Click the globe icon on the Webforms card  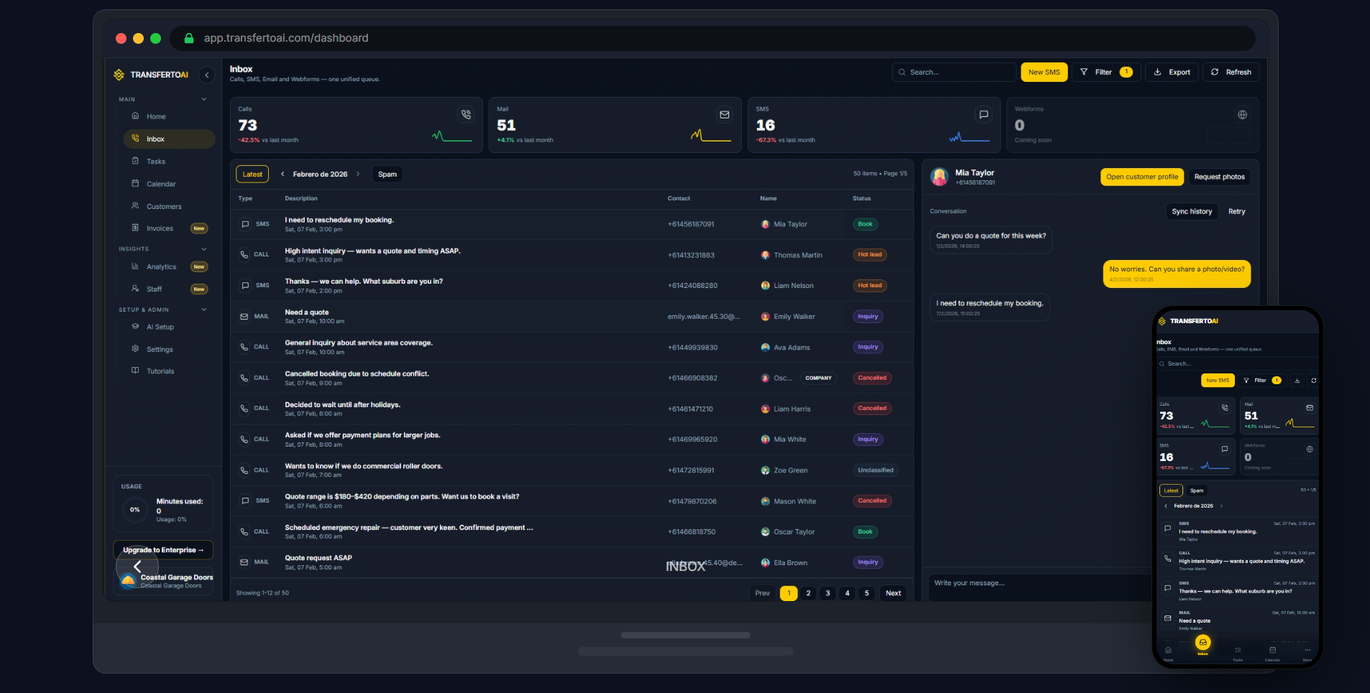tap(1242, 114)
